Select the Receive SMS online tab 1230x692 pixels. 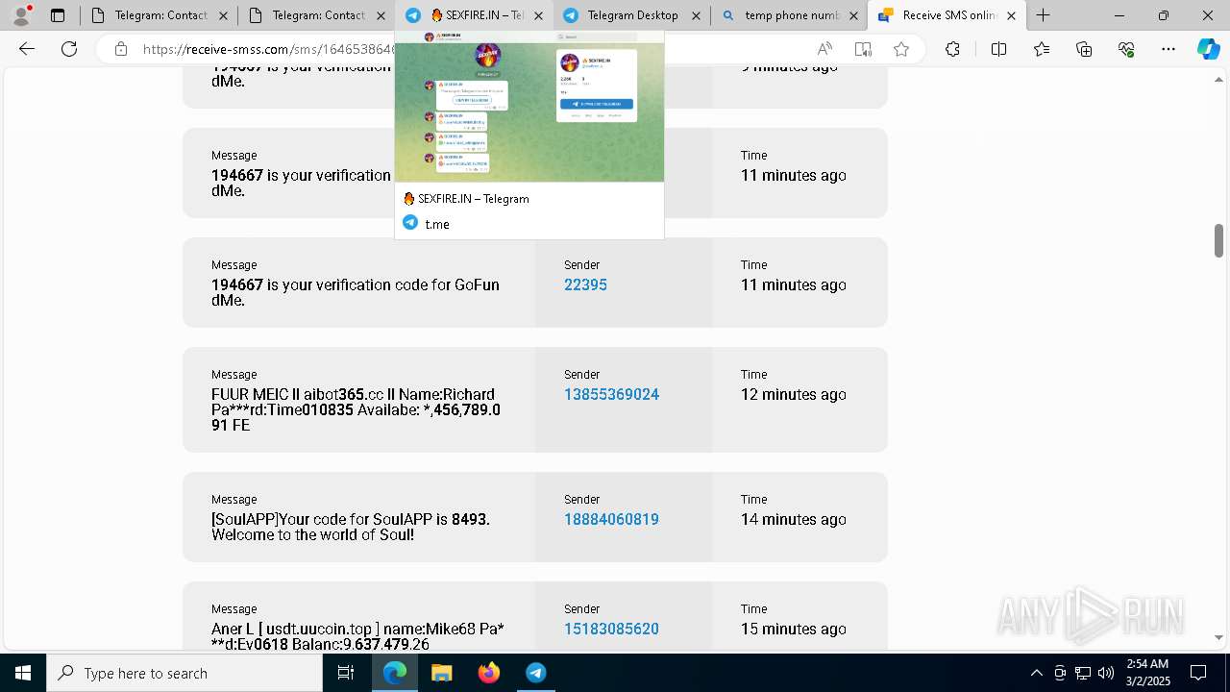947,15
